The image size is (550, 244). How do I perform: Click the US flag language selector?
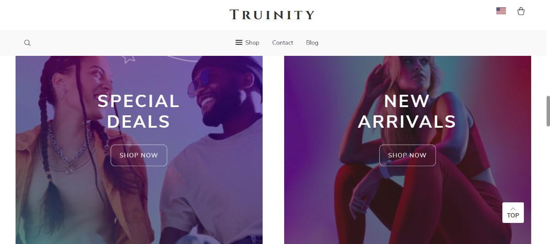click(501, 11)
